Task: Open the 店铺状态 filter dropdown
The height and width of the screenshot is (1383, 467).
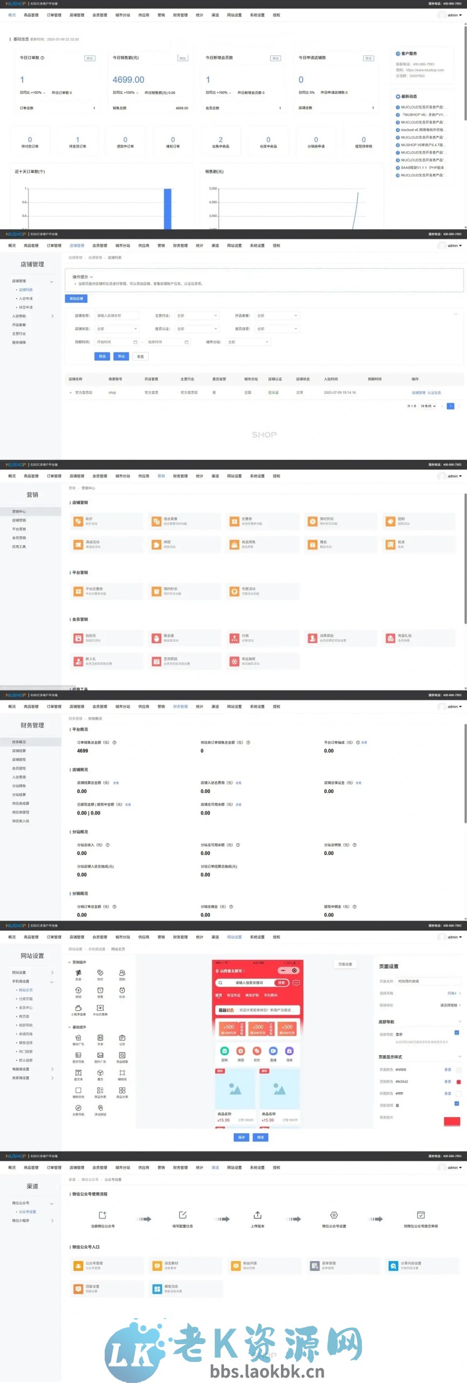Action: pyautogui.click(x=117, y=328)
